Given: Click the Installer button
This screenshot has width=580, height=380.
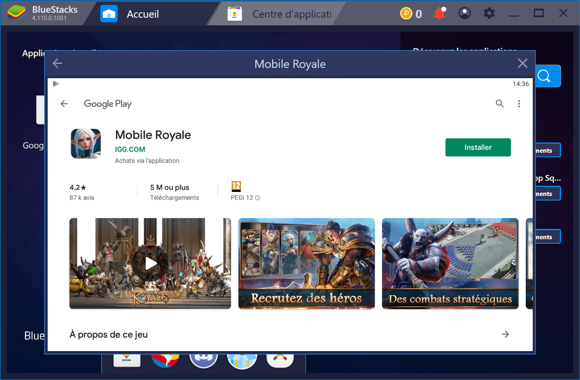Looking at the screenshot, I should pyautogui.click(x=478, y=147).
